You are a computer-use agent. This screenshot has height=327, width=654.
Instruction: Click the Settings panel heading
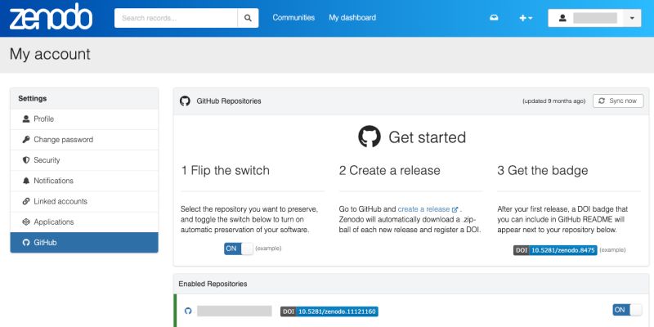click(x=33, y=98)
